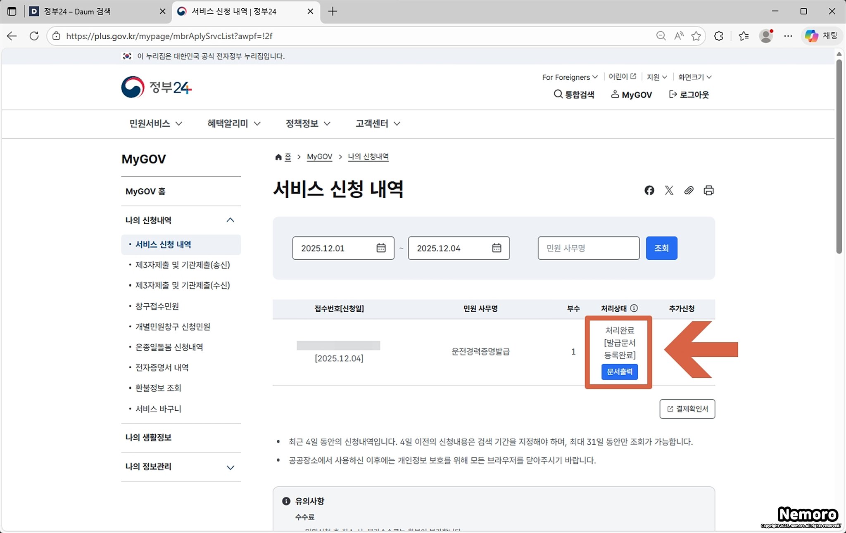Viewport: 846px width, 533px height.
Task: Open the 화면크기 dropdown
Action: click(695, 77)
